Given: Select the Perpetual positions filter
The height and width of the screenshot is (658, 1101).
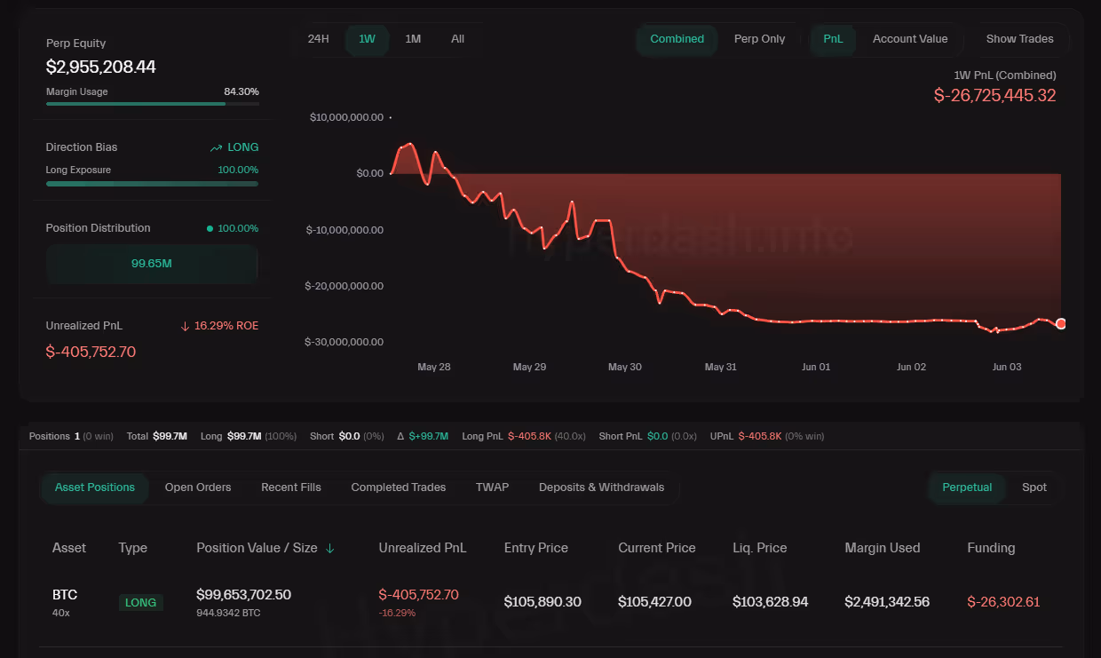Looking at the screenshot, I should 967,487.
